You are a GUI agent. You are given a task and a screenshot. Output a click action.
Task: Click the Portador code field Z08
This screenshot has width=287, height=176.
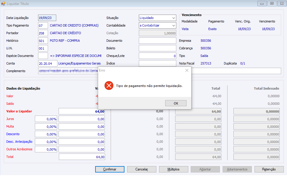(x=43, y=33)
